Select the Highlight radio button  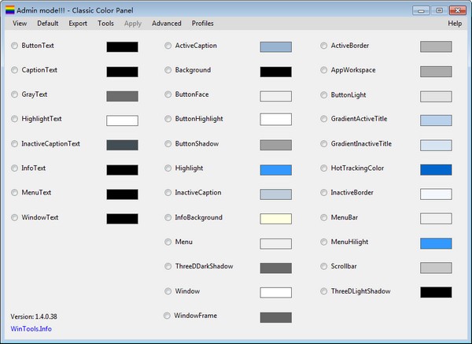coord(168,168)
